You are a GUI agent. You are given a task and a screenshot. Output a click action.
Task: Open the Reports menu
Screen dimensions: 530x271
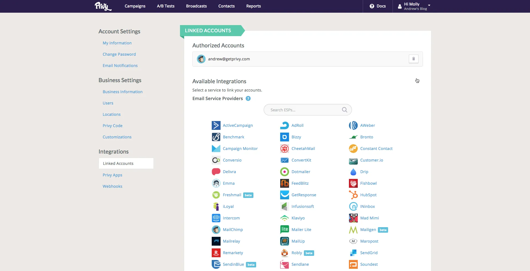253,6
